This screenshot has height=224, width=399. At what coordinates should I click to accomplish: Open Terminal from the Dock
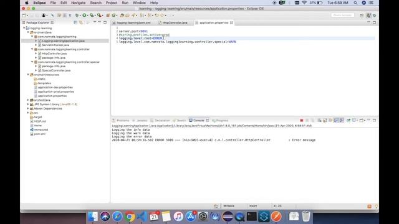pos(252,217)
